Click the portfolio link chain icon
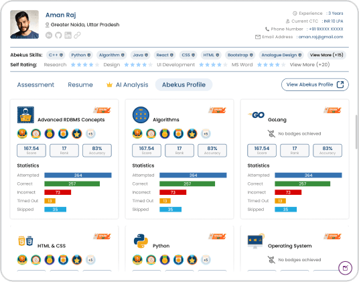The height and width of the screenshot is (282, 359). [x=78, y=36]
